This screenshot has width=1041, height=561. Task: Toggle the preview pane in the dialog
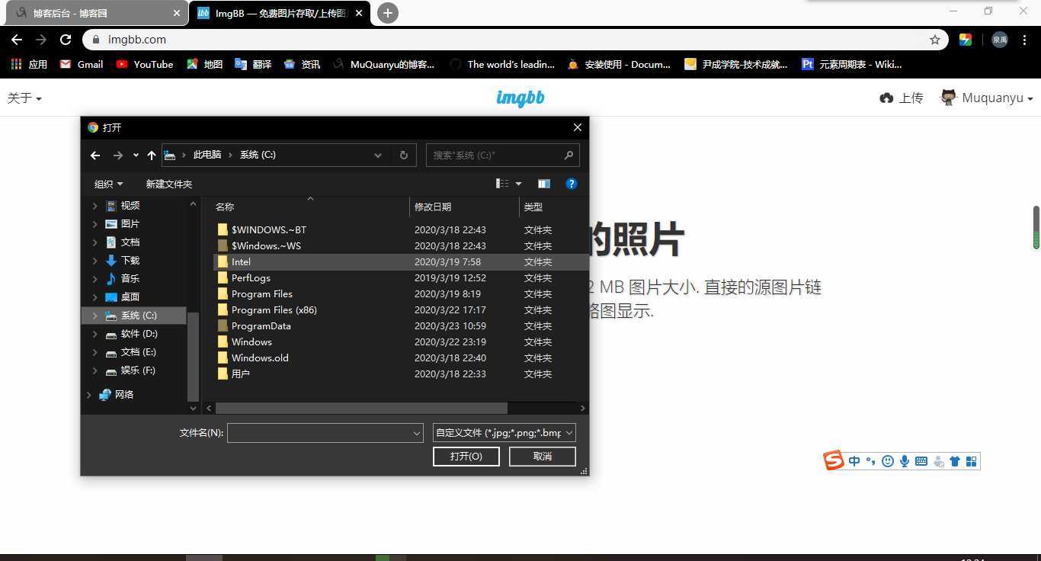click(543, 184)
